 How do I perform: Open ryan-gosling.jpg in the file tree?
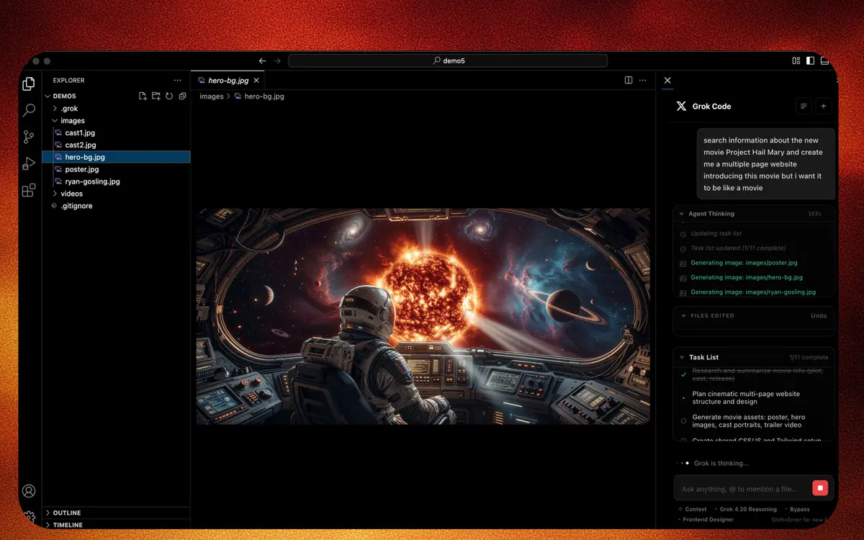pos(92,181)
